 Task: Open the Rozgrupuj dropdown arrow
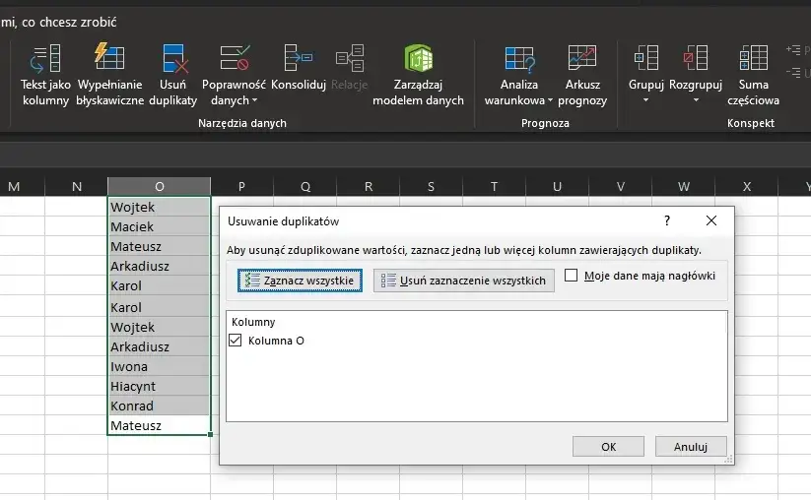click(696, 100)
